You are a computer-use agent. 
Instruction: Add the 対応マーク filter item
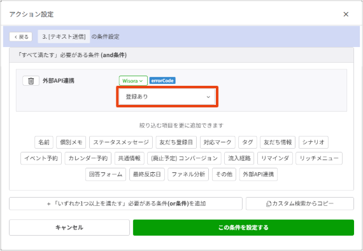(218, 142)
